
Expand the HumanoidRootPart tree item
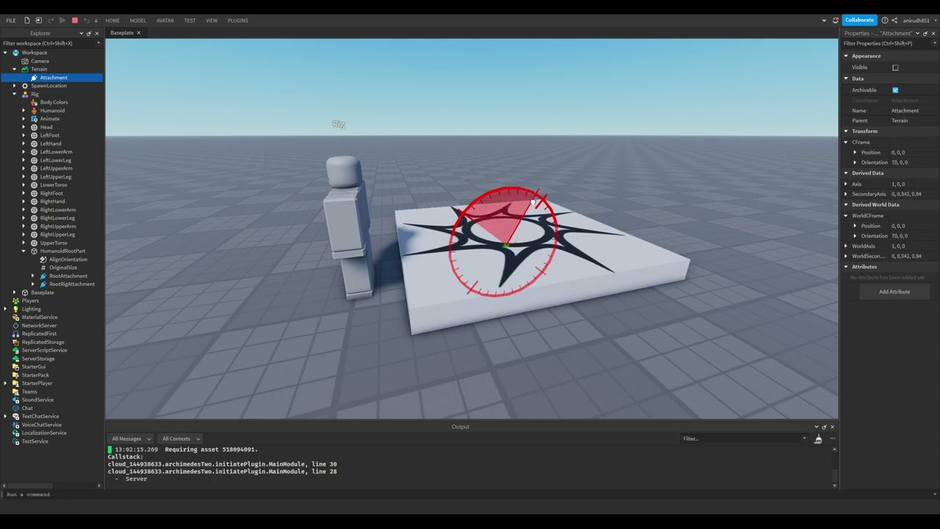pos(23,251)
